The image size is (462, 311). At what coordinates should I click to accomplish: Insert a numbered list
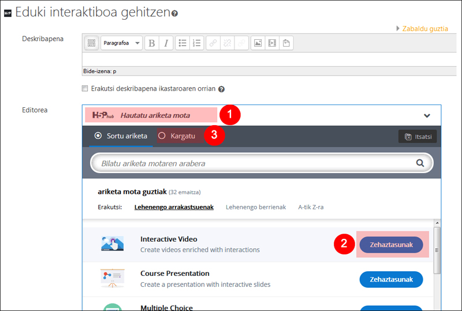pos(196,43)
